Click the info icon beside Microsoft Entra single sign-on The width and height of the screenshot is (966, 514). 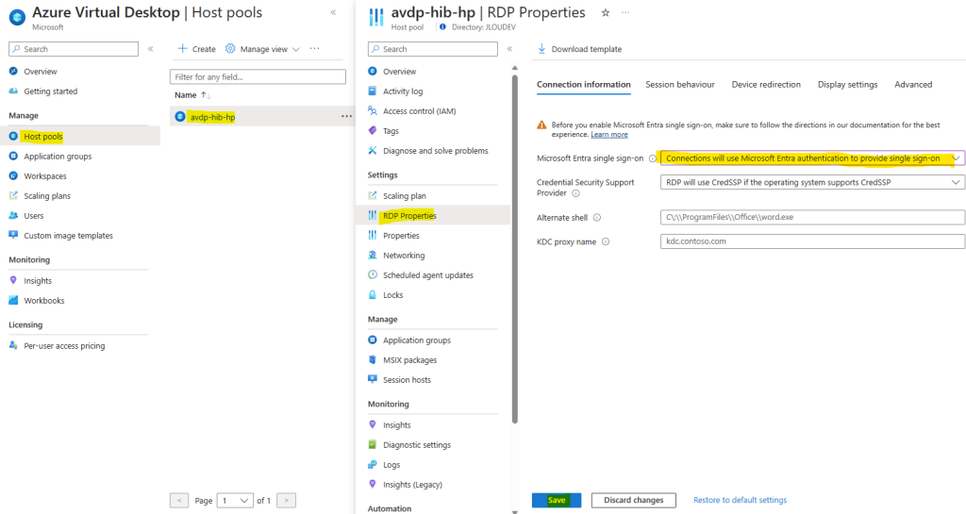click(653, 158)
